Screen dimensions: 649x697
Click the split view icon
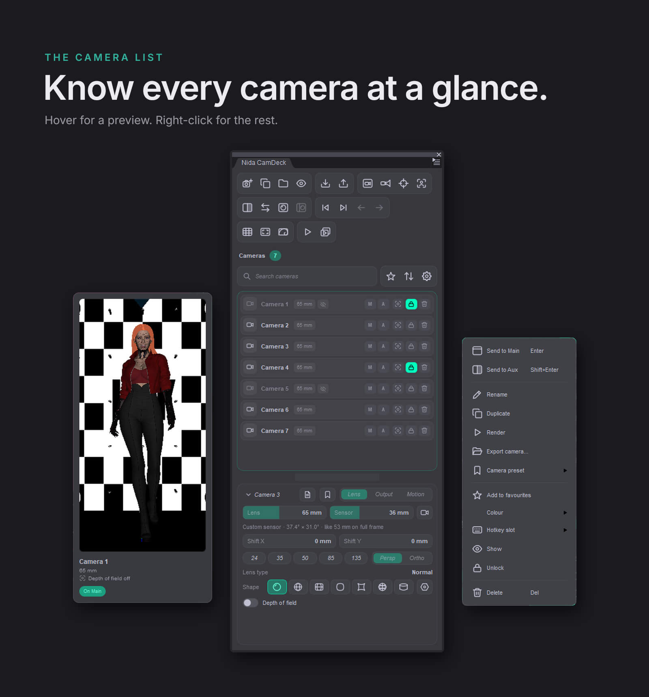(x=247, y=208)
